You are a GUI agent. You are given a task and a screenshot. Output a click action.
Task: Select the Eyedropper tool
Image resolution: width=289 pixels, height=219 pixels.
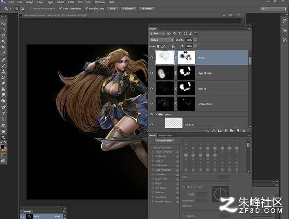click(x=3, y=53)
